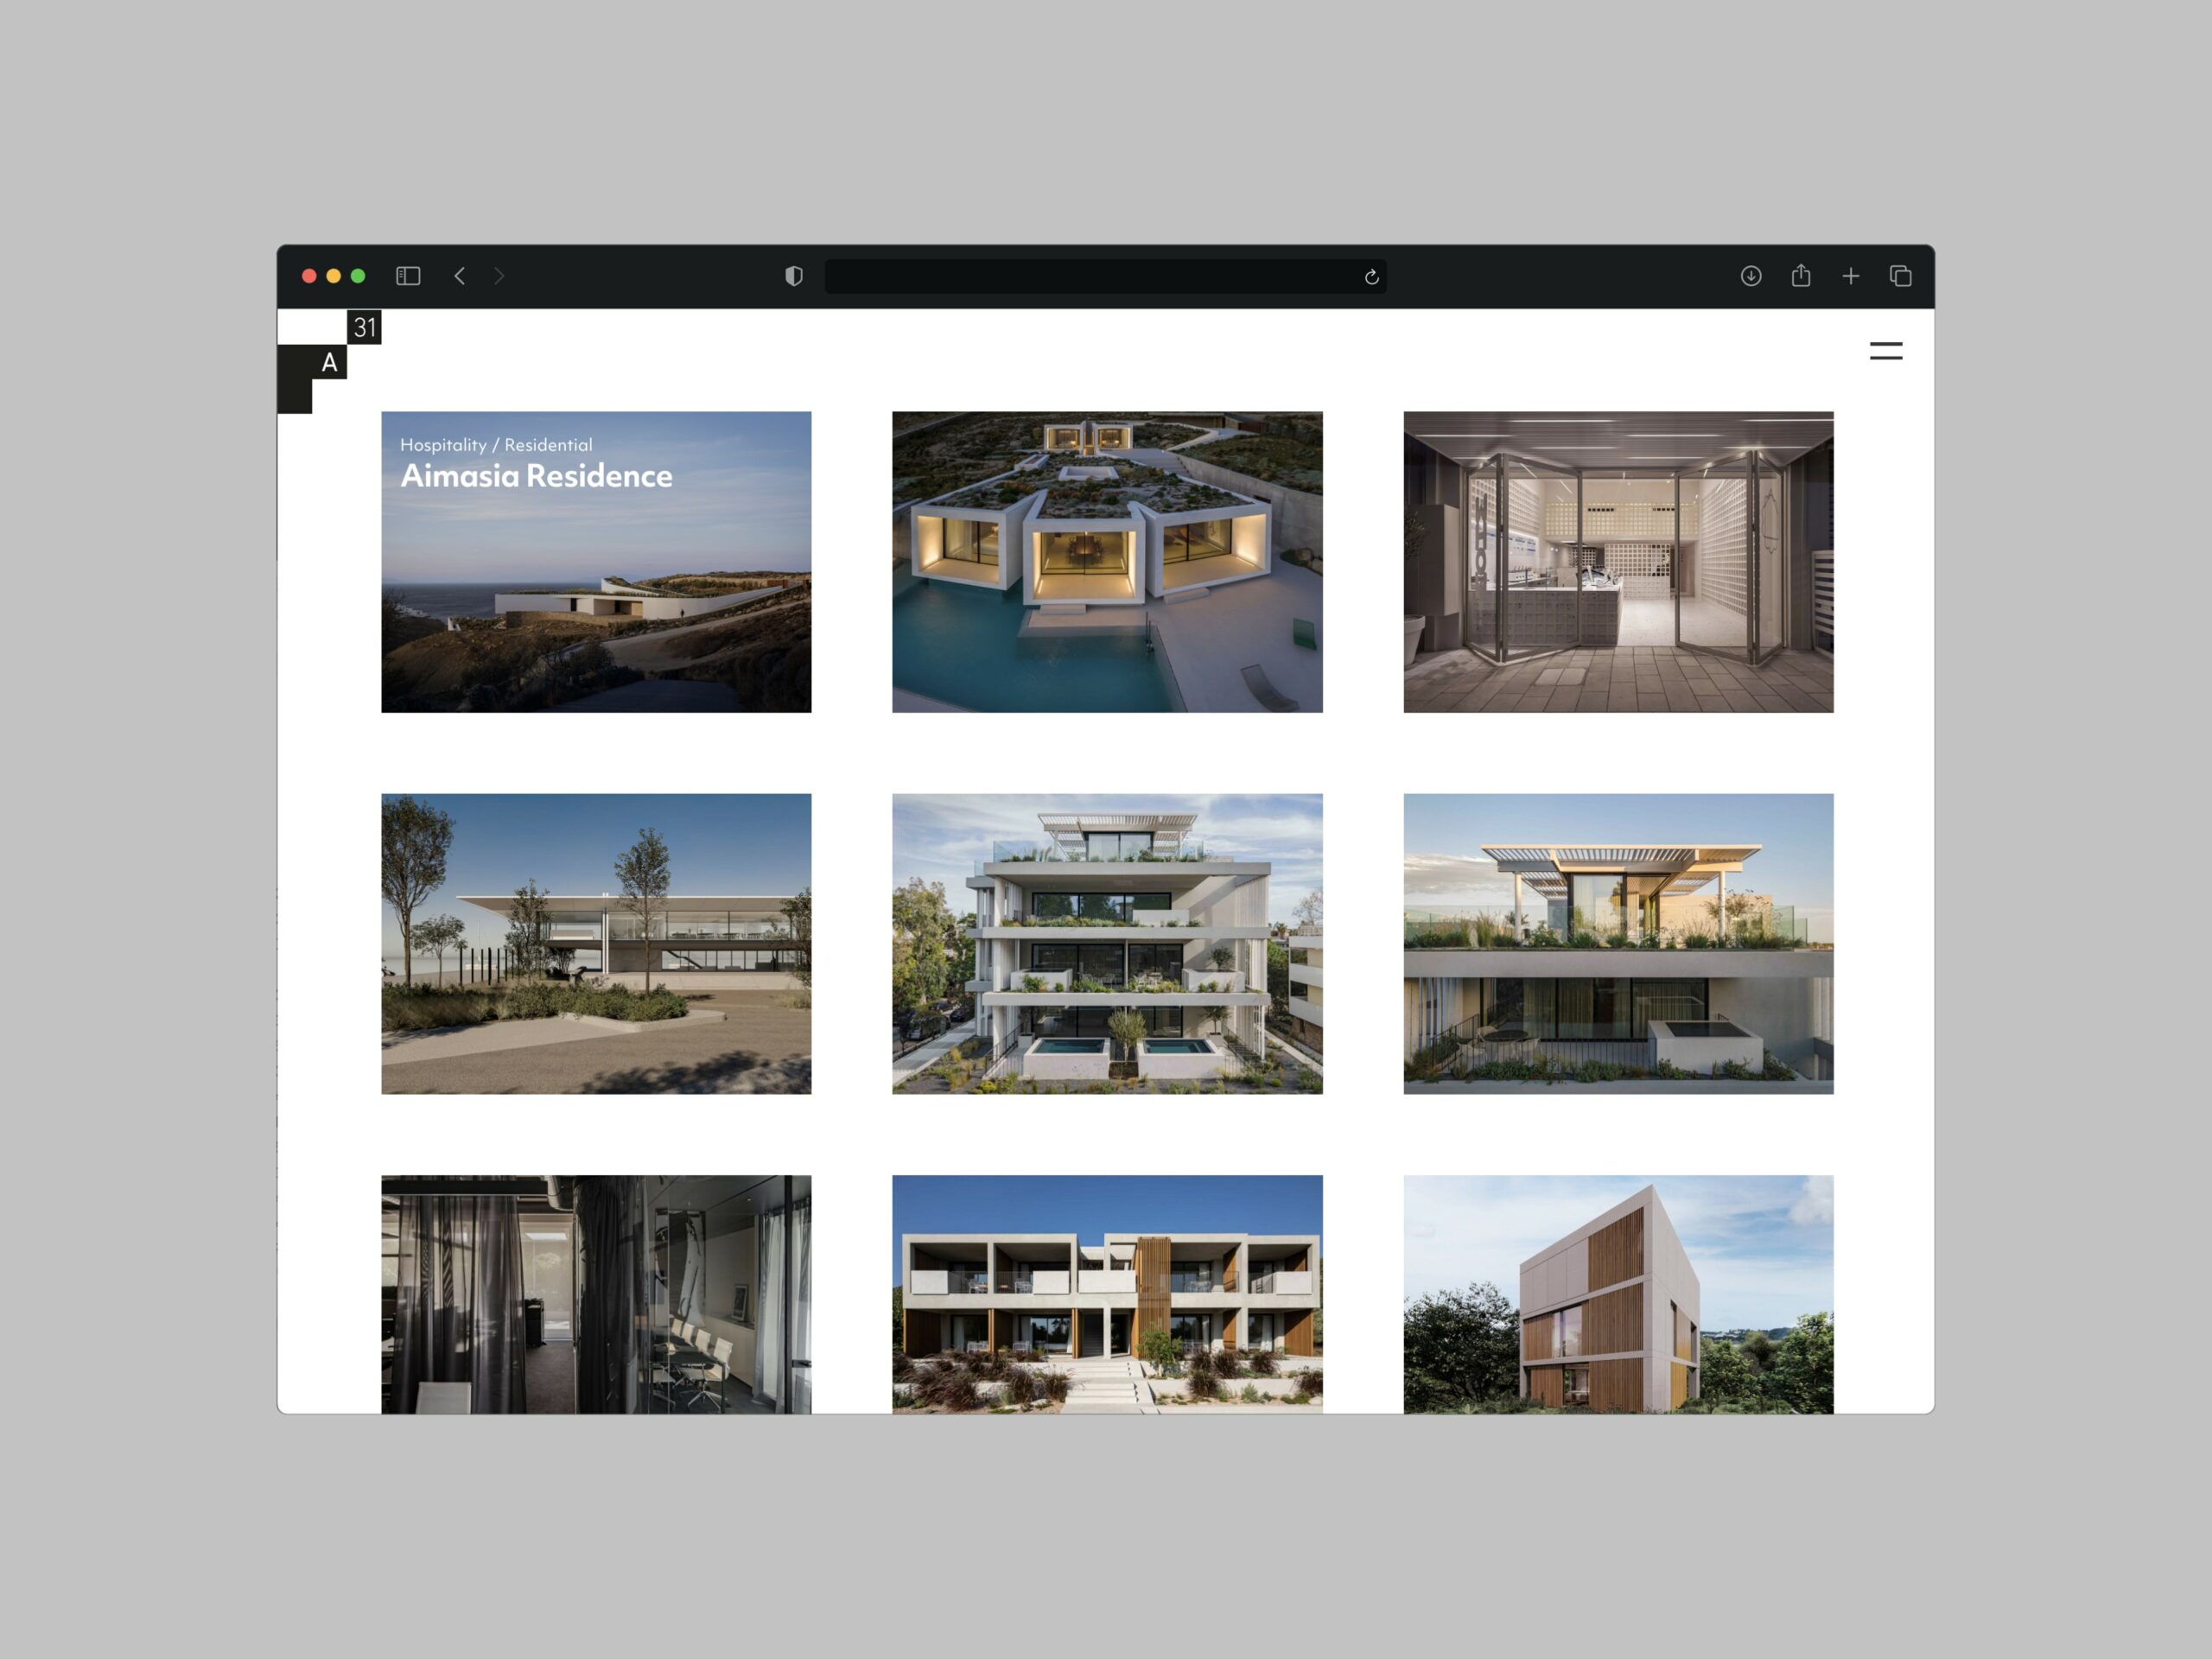
Task: Reload the page with the refresh icon
Action: click(1372, 277)
